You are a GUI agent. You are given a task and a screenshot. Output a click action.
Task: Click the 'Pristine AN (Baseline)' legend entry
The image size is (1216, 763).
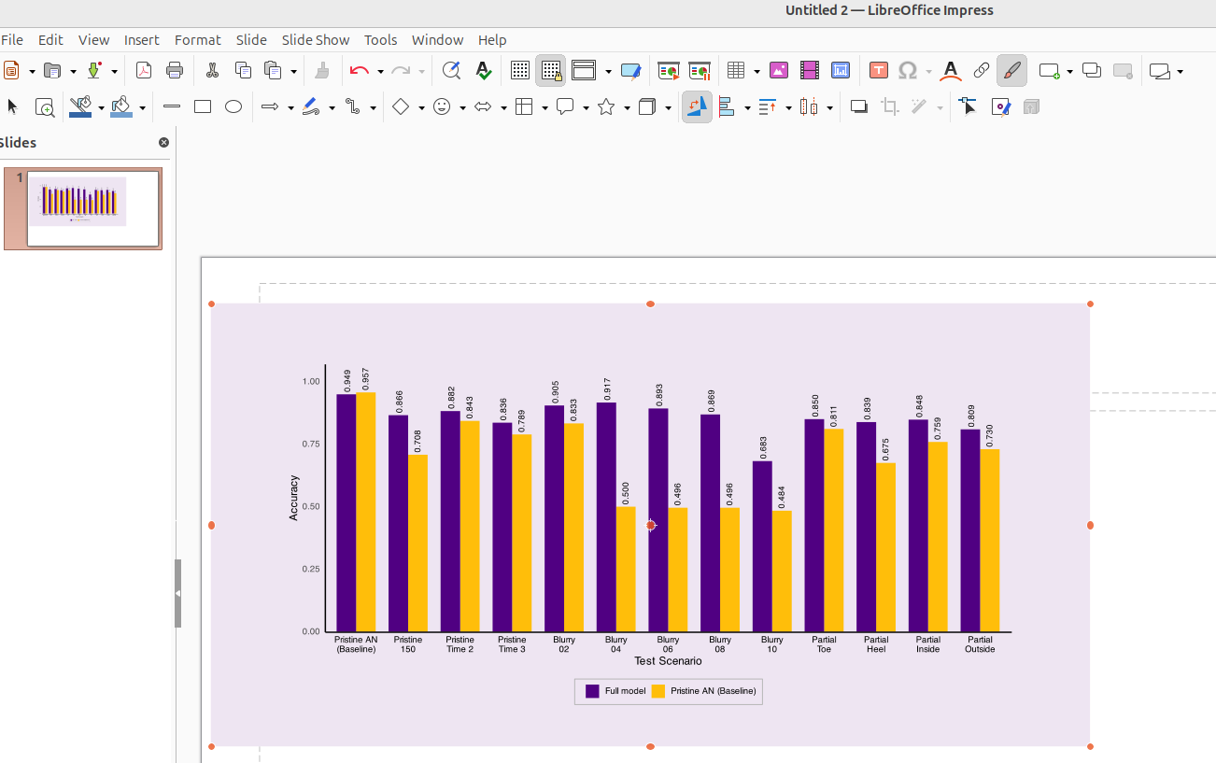[714, 691]
